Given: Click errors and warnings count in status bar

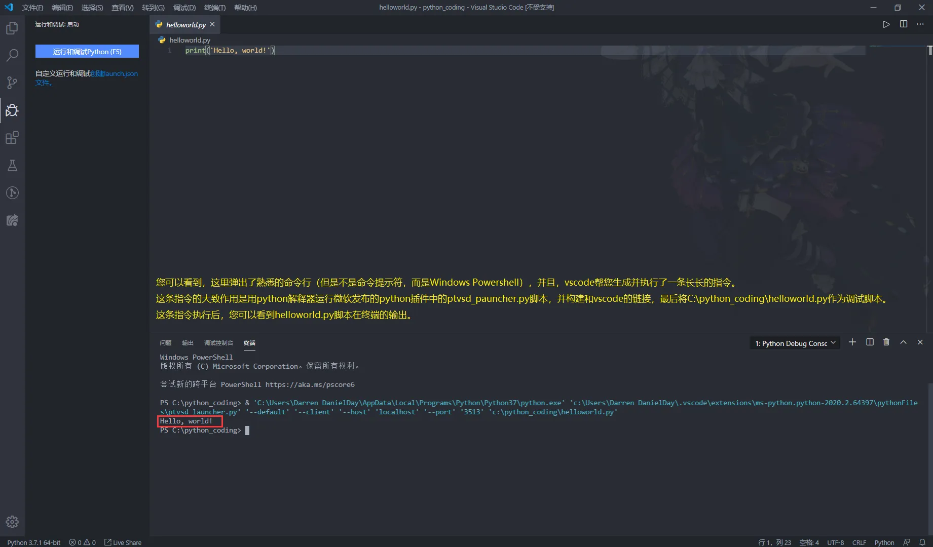Looking at the screenshot, I should pos(83,542).
